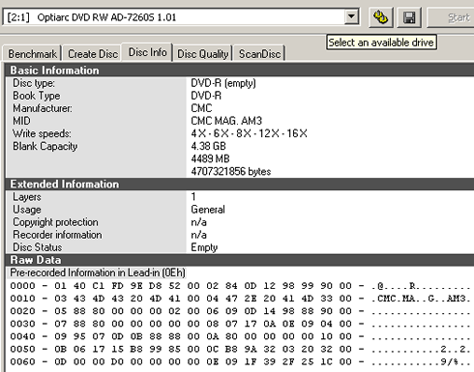Select the Disc type DVD-R (empty) value
The image size is (474, 372).
coord(223,83)
